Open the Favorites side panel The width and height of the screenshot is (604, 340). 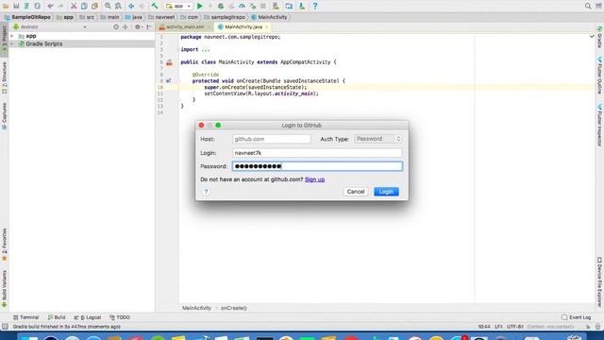pyautogui.click(x=4, y=245)
